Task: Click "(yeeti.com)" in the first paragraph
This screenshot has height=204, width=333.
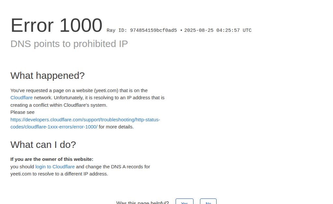Action: tap(106, 90)
